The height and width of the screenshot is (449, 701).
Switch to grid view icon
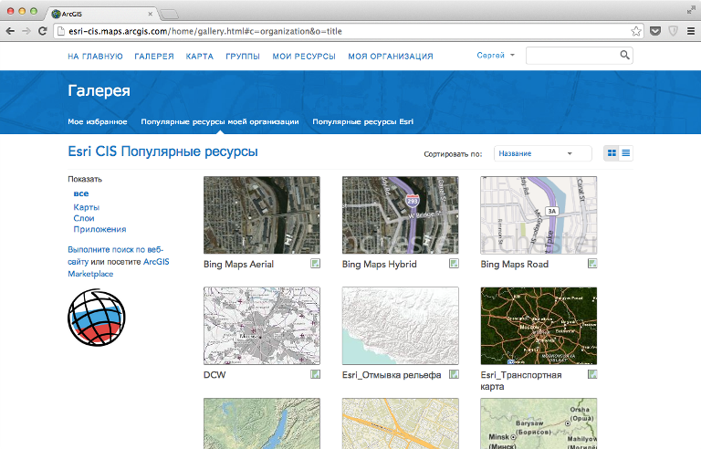click(x=612, y=153)
